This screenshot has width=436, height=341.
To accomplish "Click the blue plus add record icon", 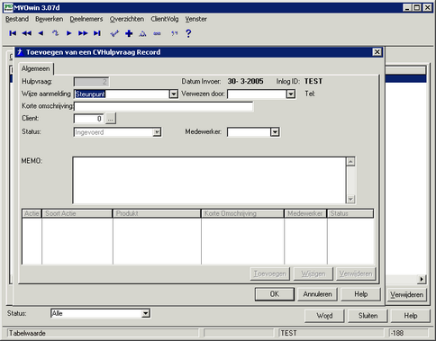I will 129,33.
